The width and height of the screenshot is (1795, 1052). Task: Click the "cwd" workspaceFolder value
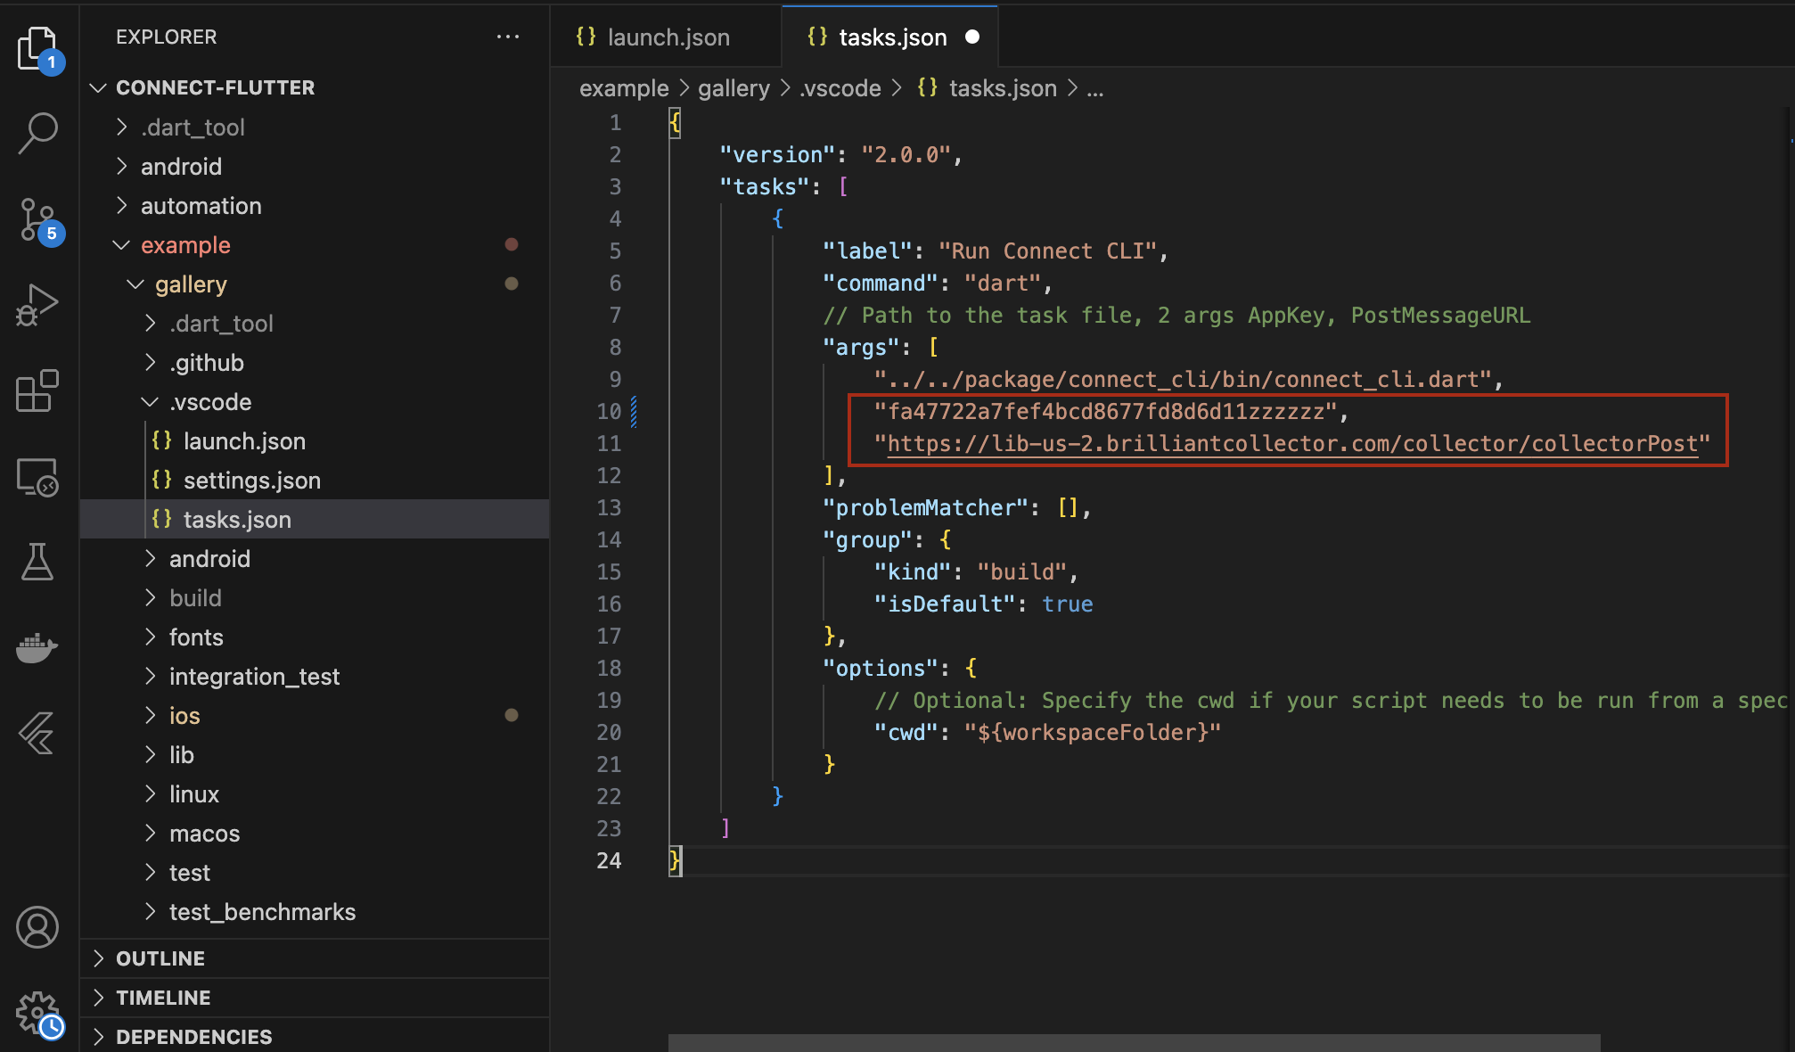click(1093, 732)
